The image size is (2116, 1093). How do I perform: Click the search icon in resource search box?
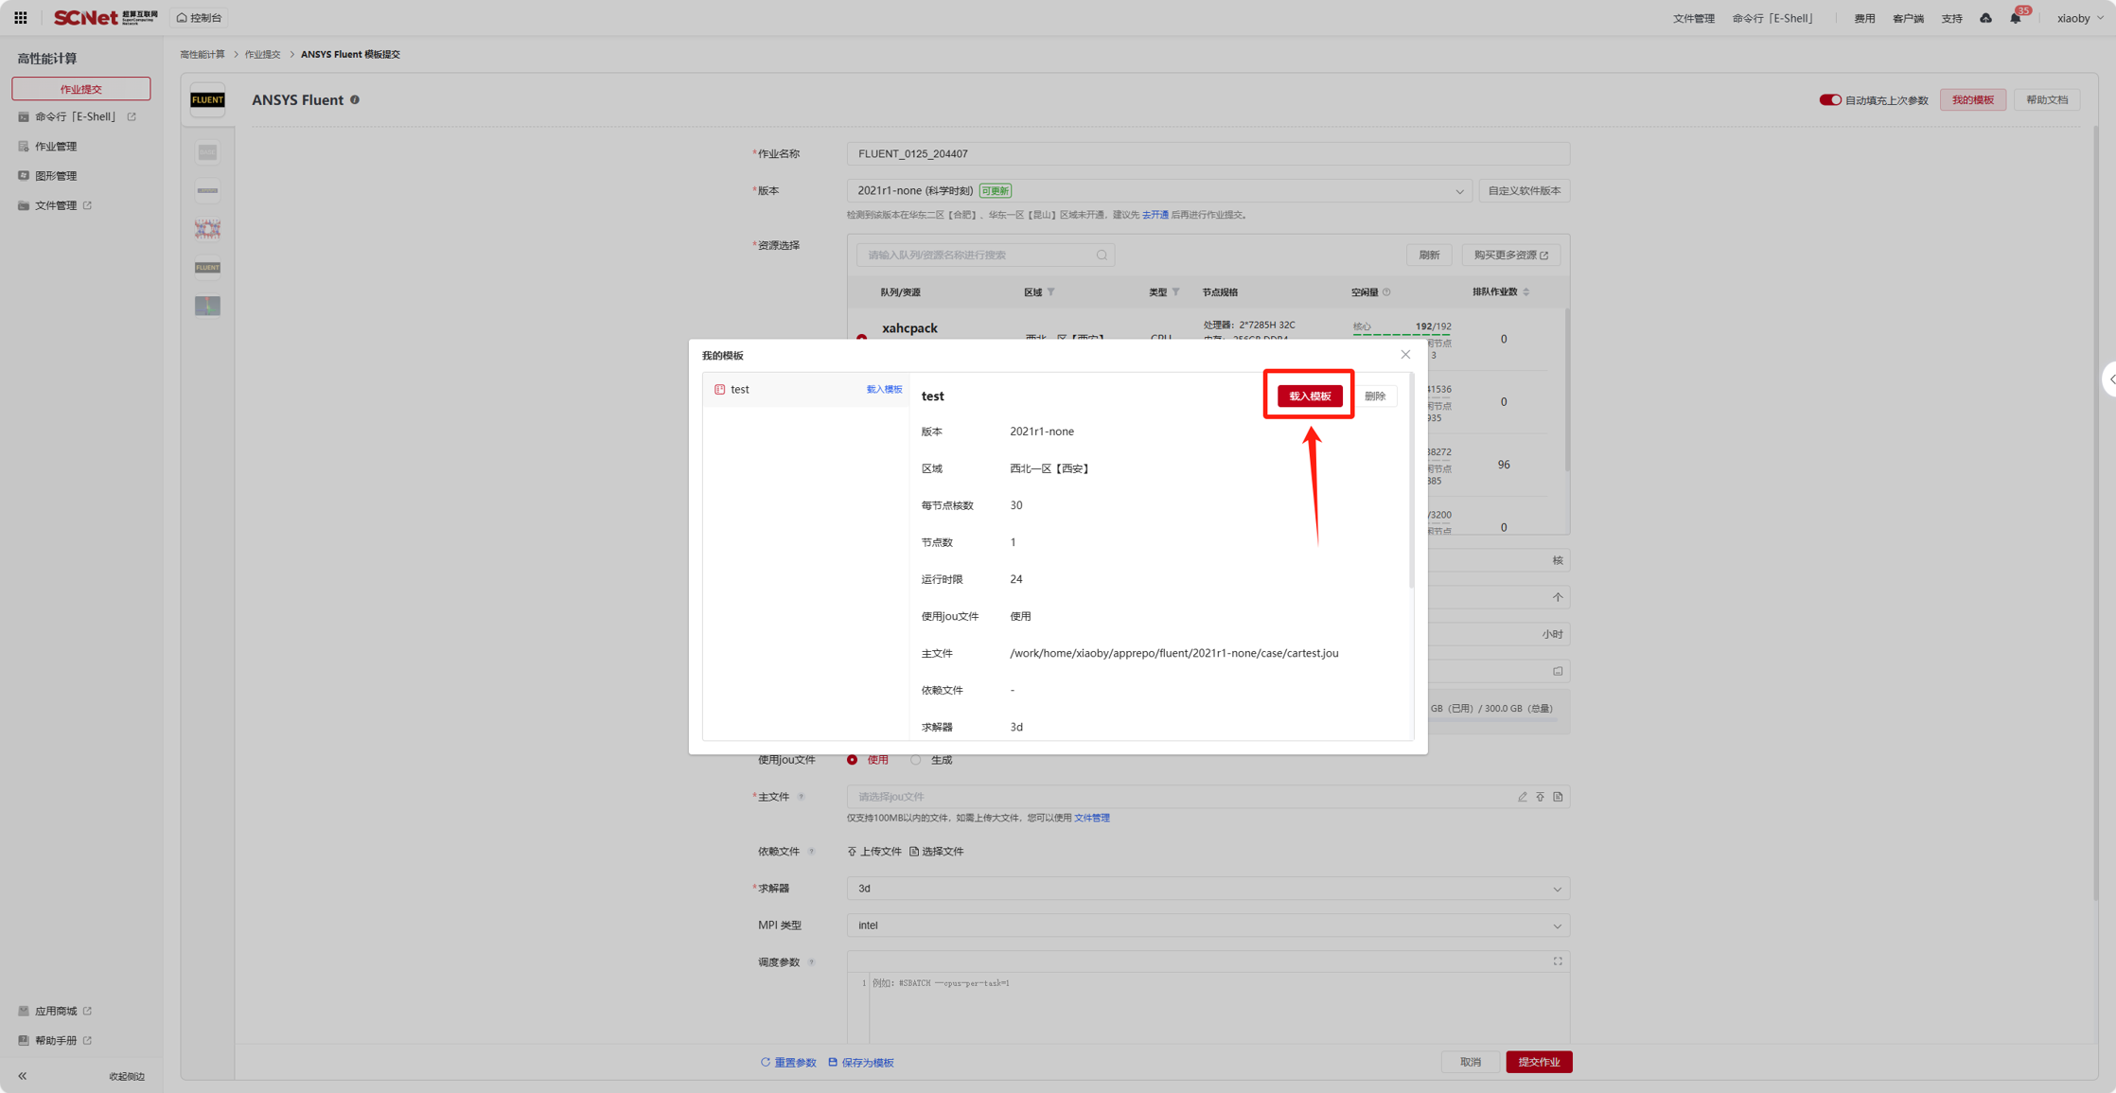click(1102, 255)
